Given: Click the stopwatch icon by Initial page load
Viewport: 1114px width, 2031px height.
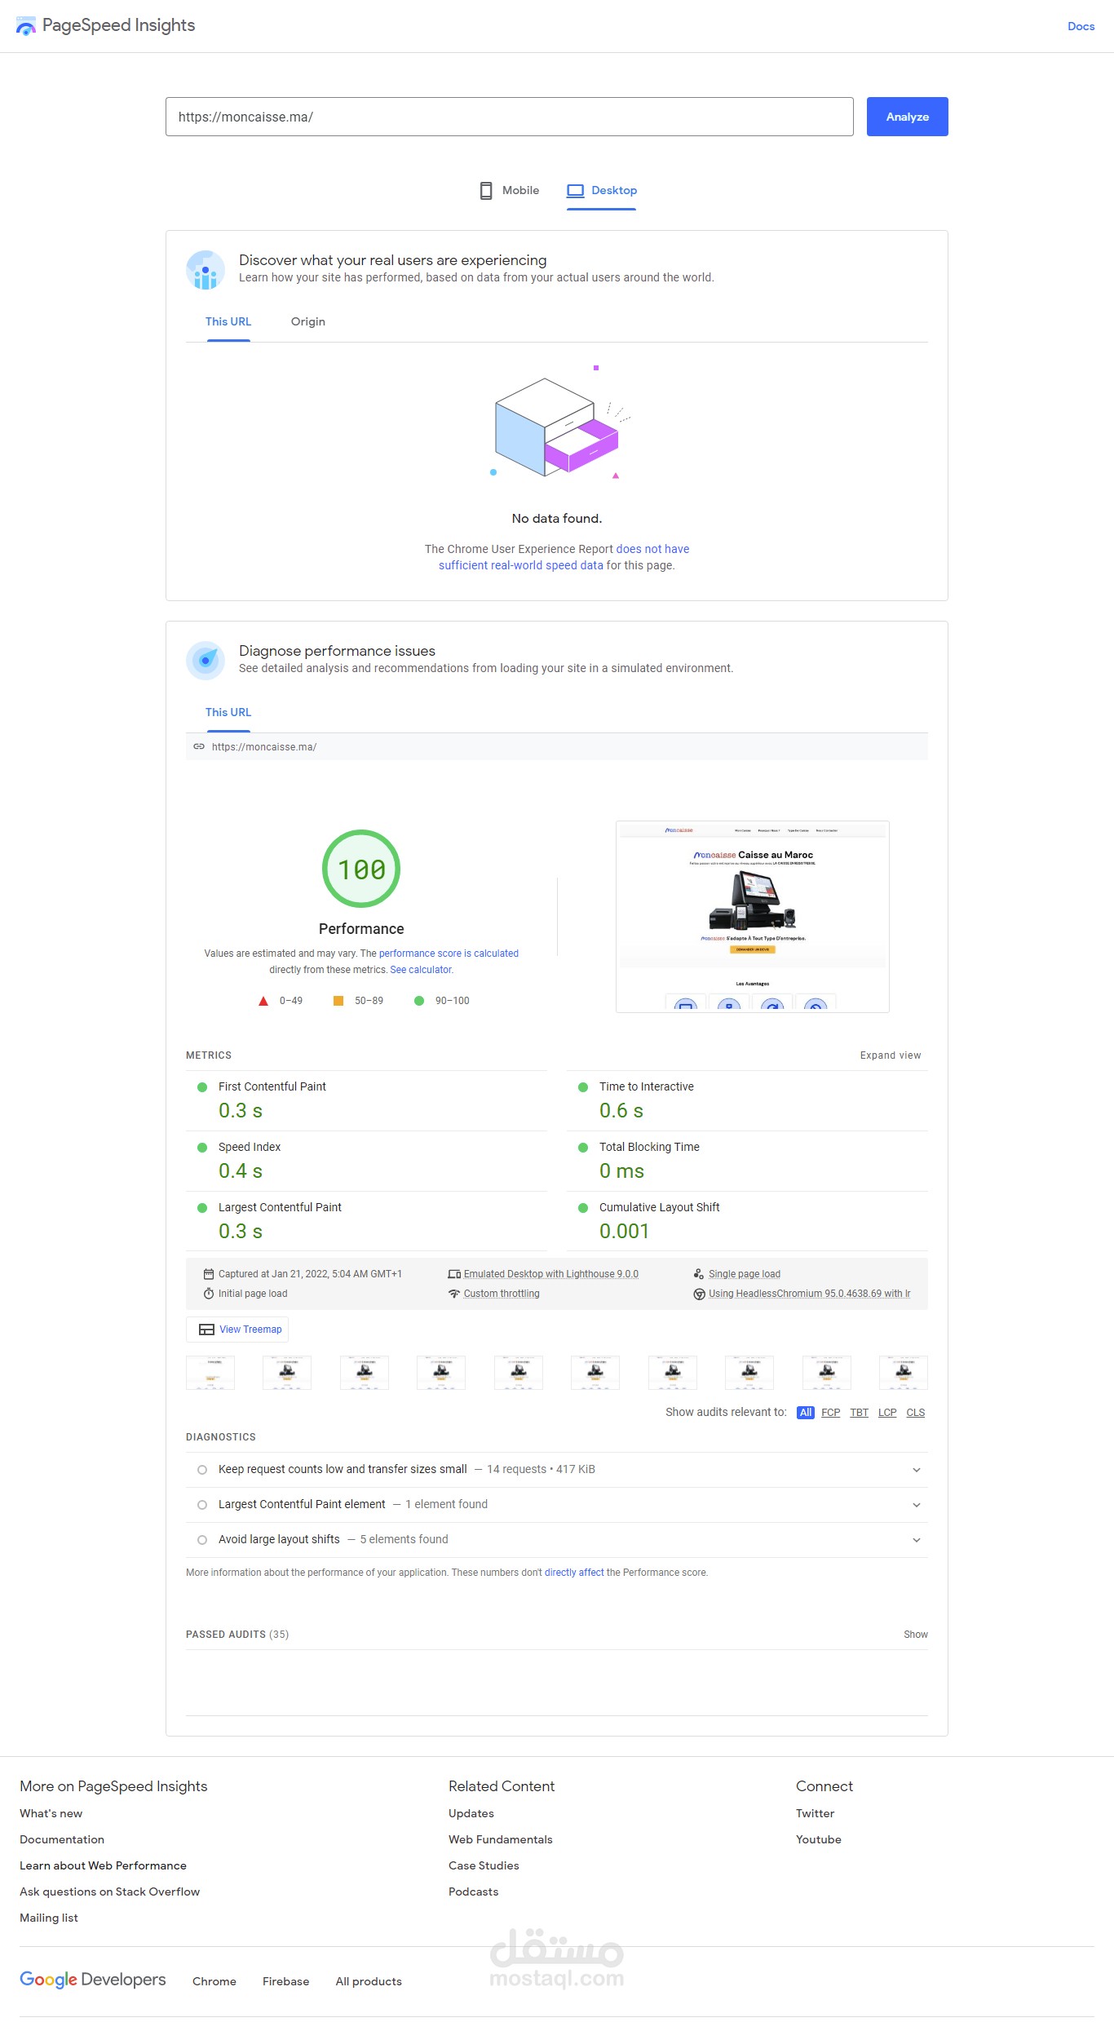Looking at the screenshot, I should pos(209,1294).
